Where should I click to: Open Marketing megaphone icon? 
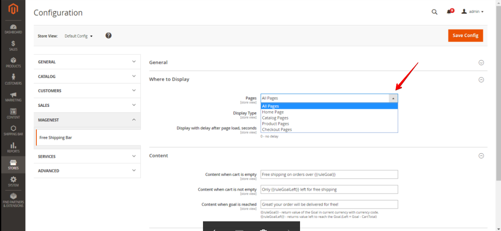point(13,95)
